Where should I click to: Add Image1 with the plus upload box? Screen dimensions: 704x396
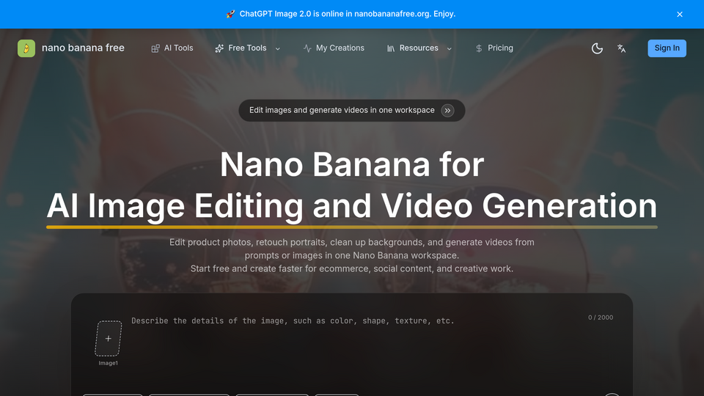click(x=109, y=339)
